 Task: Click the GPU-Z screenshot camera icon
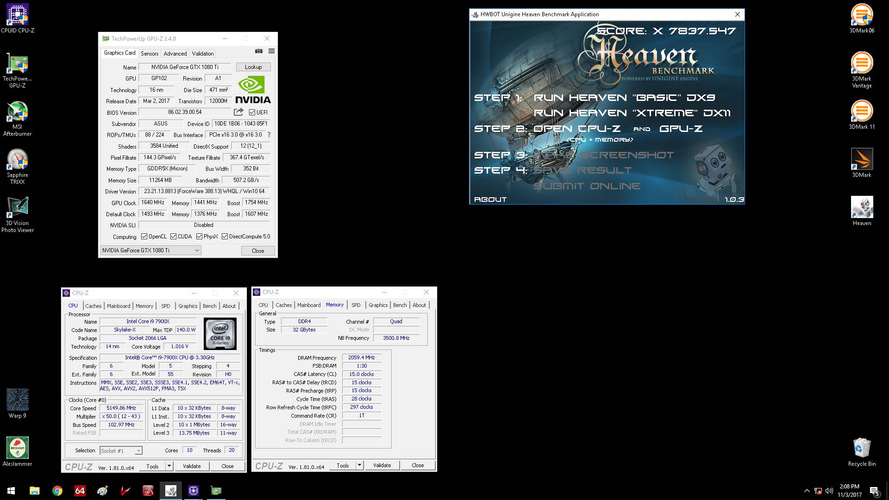pos(259,51)
